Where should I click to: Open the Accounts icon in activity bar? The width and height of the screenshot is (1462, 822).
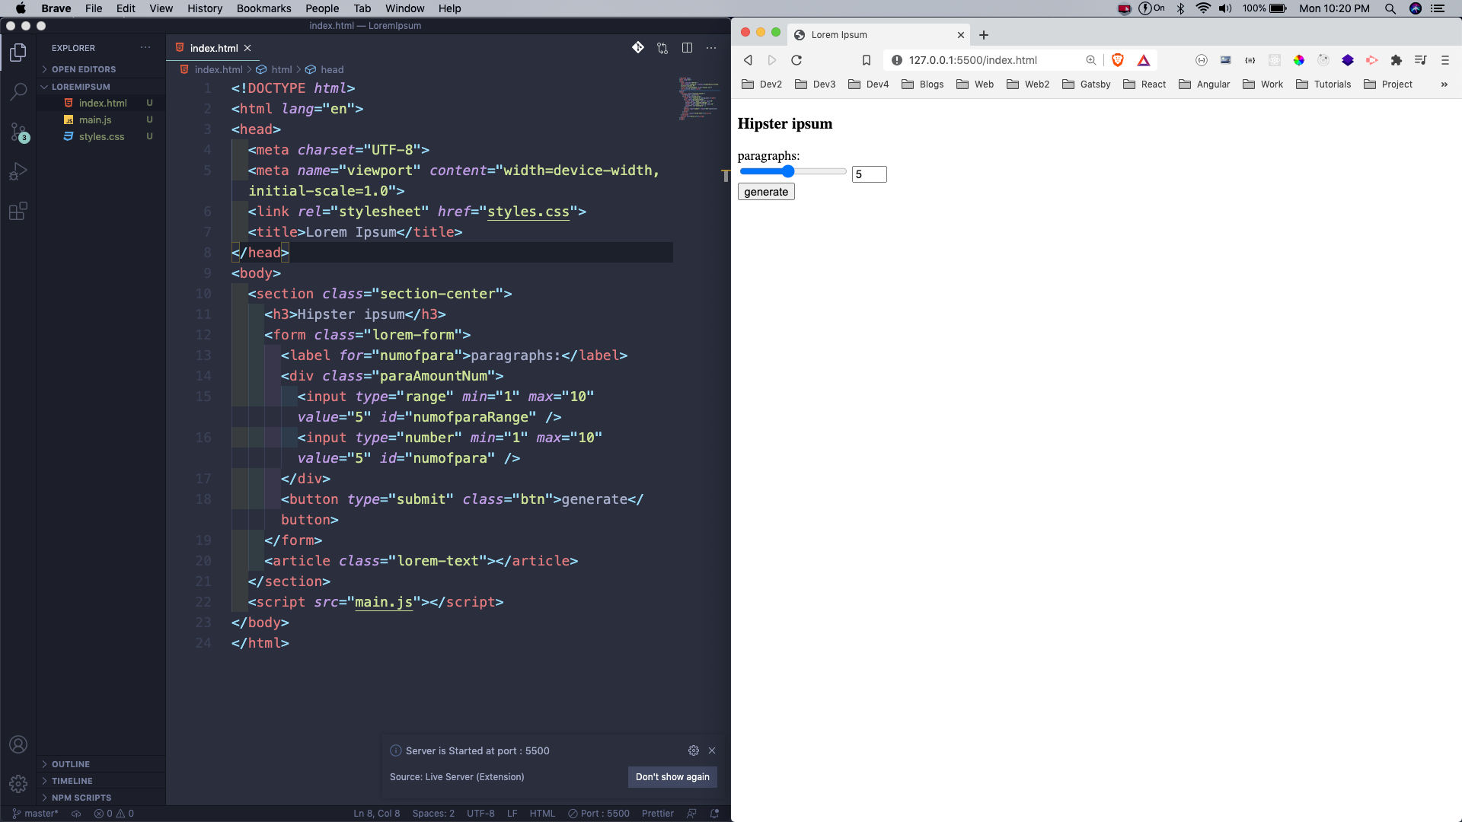pyautogui.click(x=18, y=744)
